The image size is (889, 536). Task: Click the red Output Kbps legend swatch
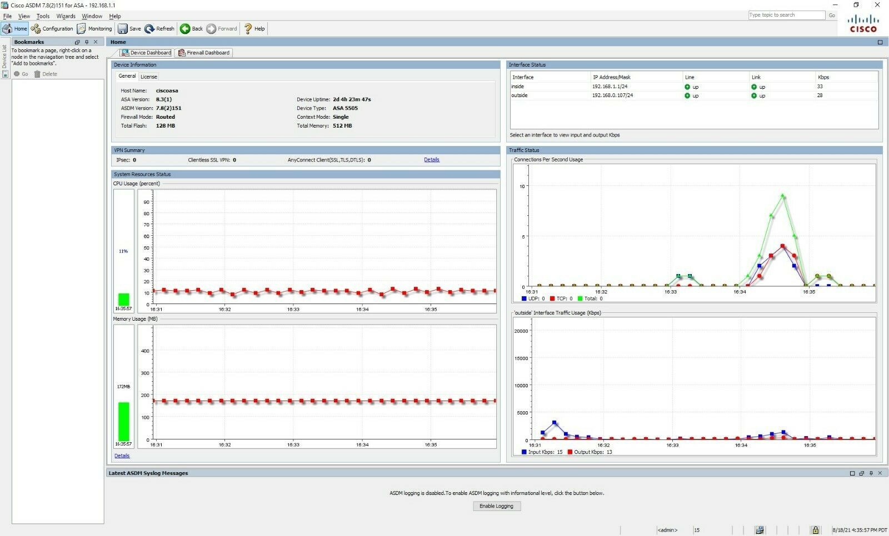pyautogui.click(x=570, y=452)
